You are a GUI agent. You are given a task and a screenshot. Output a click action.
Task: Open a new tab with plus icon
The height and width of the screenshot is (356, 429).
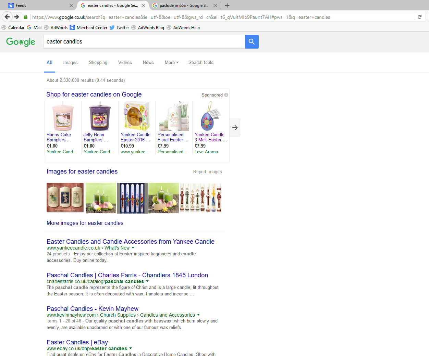pyautogui.click(x=227, y=5)
